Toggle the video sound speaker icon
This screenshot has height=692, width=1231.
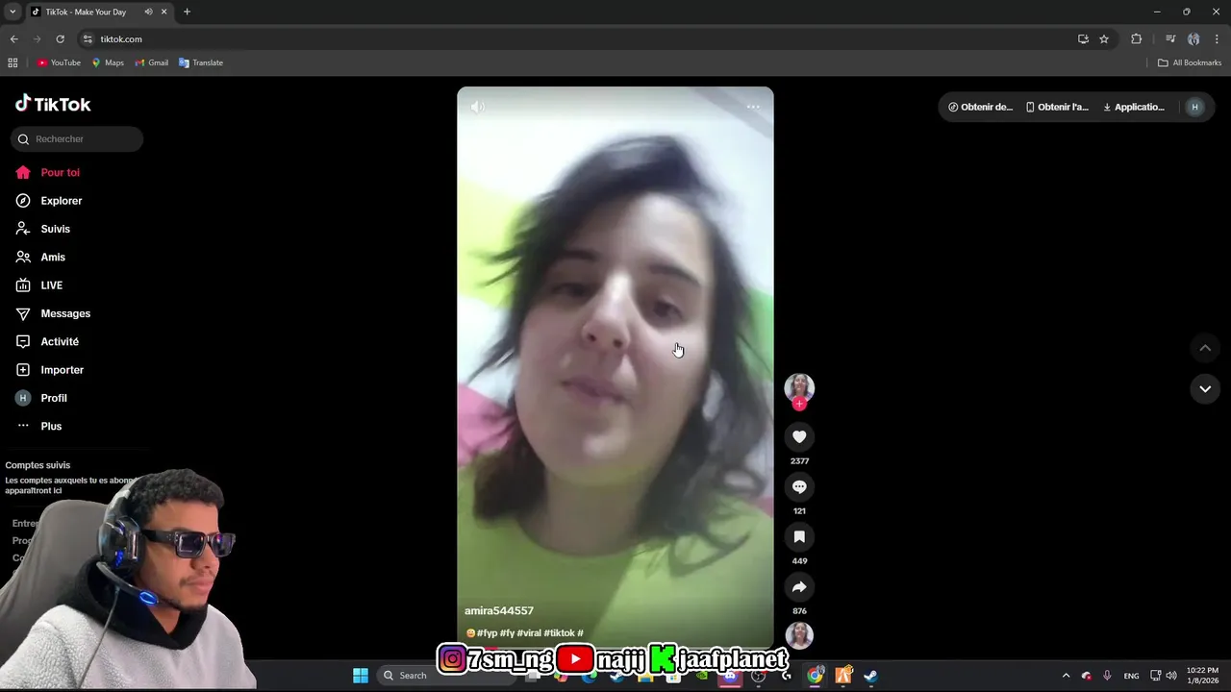(477, 107)
